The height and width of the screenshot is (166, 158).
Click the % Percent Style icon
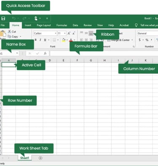(147, 40)
